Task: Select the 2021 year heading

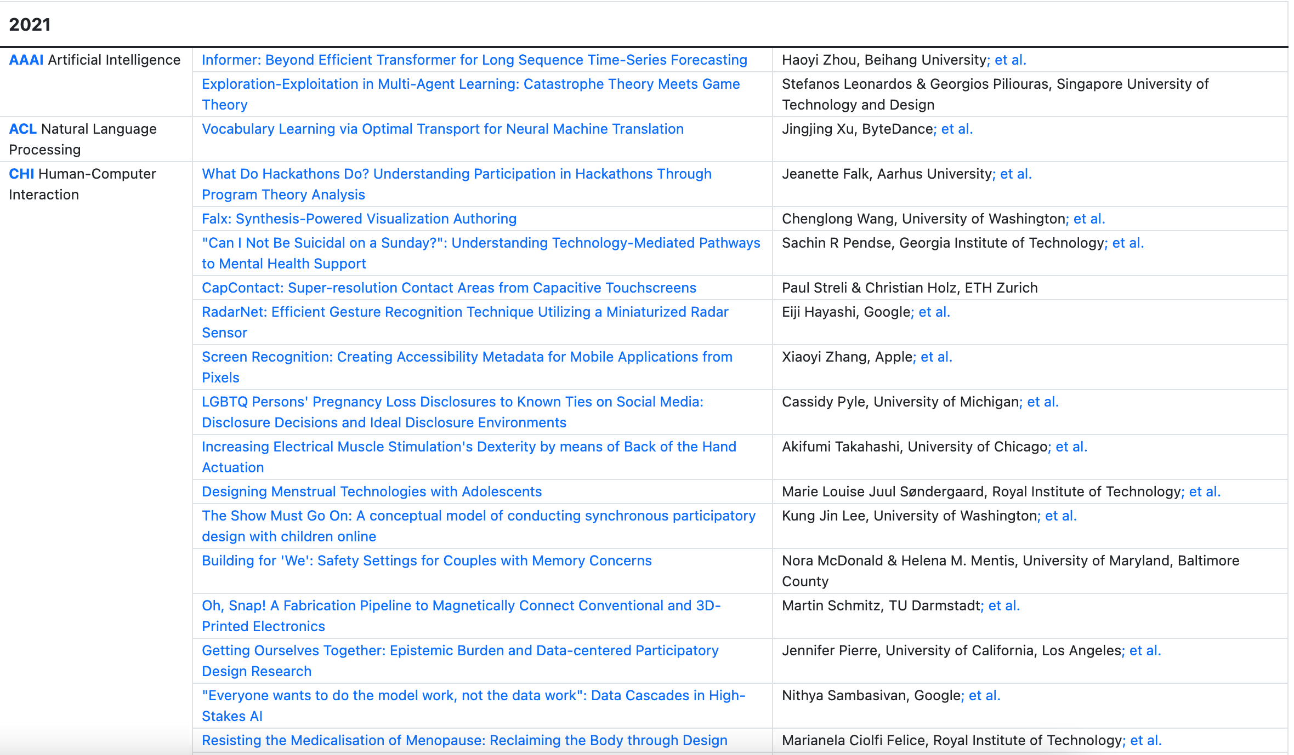Action: (30, 24)
